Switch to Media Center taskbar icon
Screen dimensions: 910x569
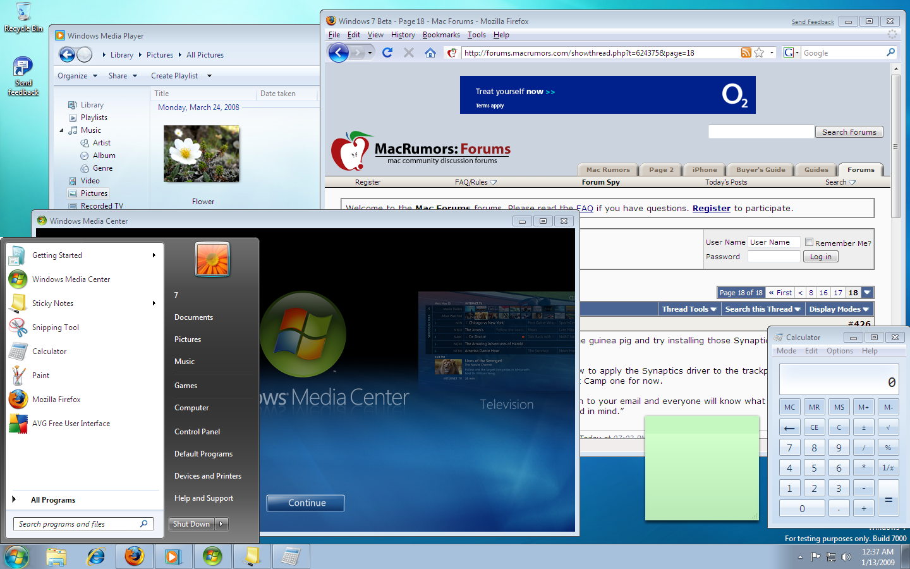212,557
